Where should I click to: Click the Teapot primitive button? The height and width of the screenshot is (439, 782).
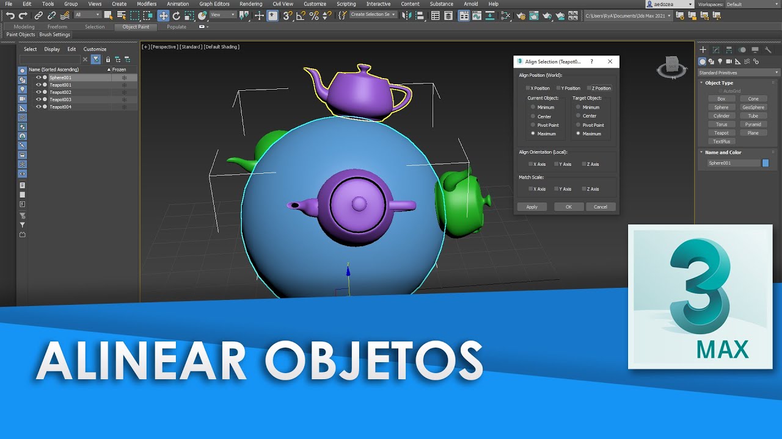[722, 133]
